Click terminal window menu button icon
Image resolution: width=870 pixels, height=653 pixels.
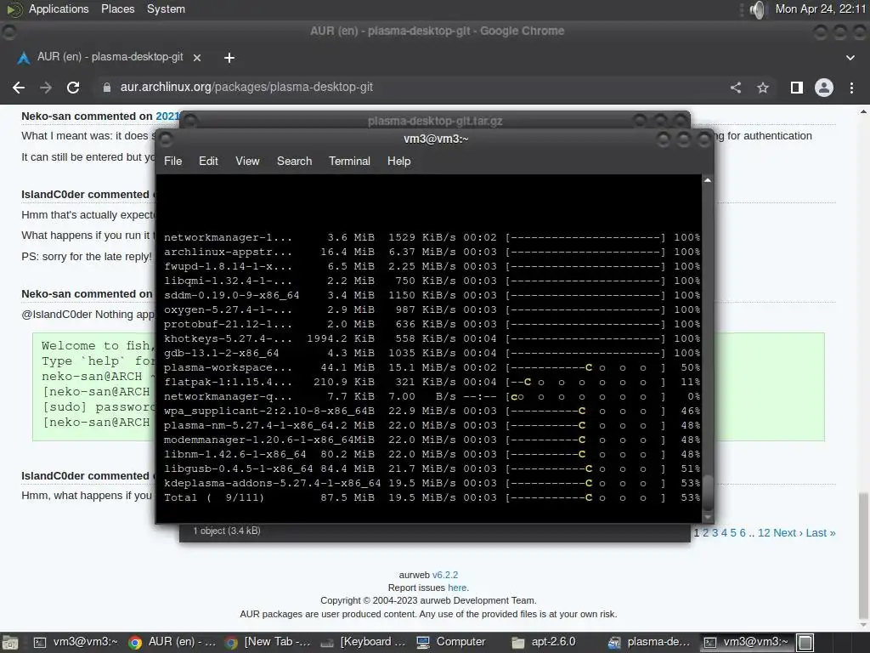tap(166, 139)
